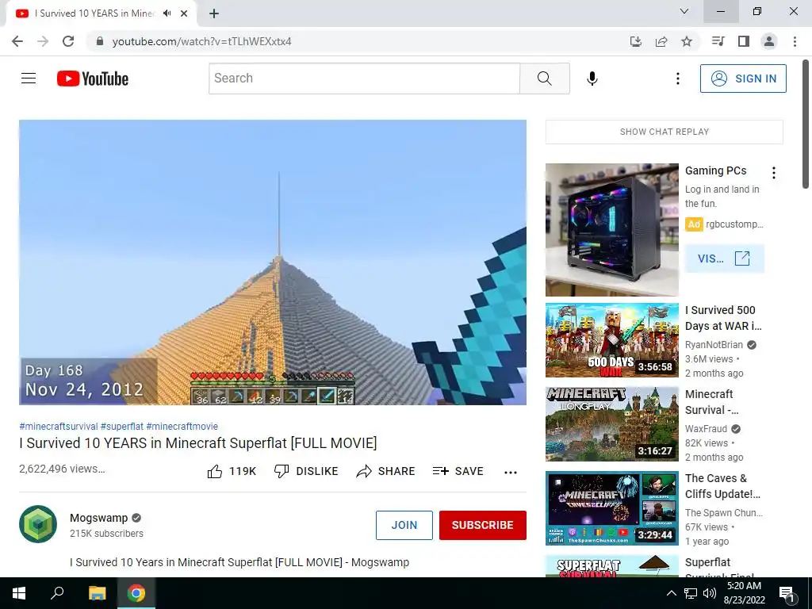This screenshot has height=609, width=812.
Task: Show hidden system tray icons
Action: (x=671, y=593)
